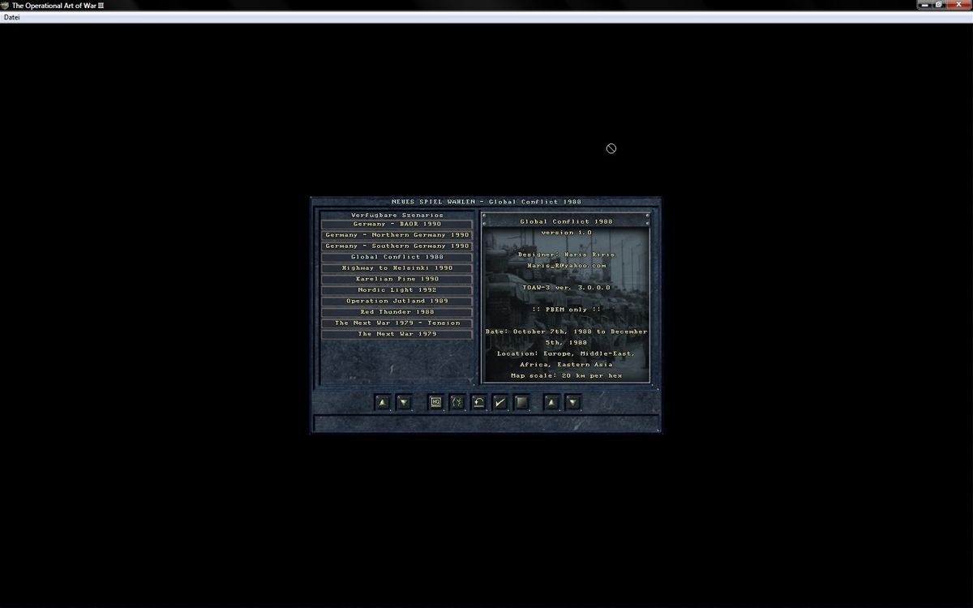The height and width of the screenshot is (608, 973).
Task: Click the icon right of HQ button
Action: [x=457, y=402]
